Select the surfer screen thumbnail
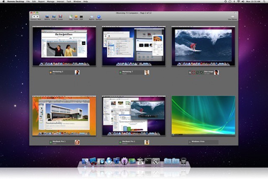This screenshot has width=268, height=179. (x=203, y=46)
